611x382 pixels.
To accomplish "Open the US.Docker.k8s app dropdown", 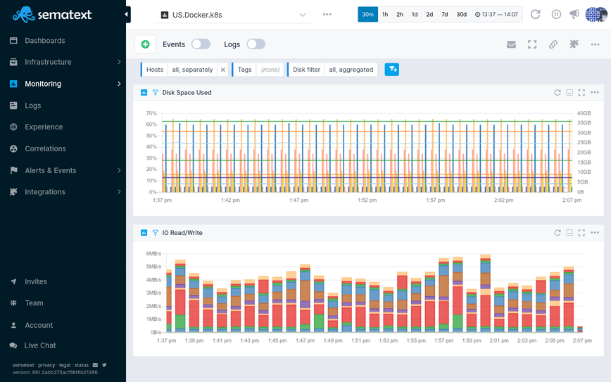I will 233,15.
